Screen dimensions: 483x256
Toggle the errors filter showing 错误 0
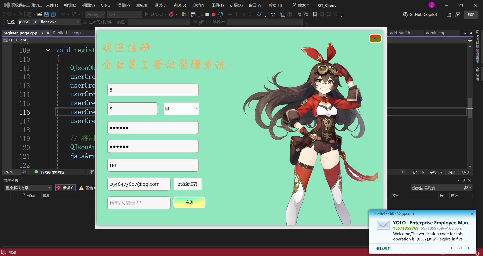(65, 188)
